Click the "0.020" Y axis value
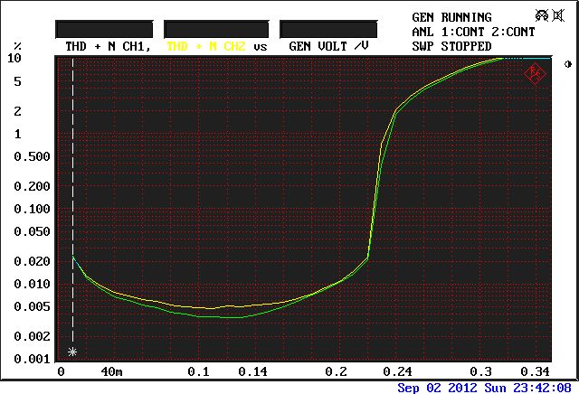The width and height of the screenshot is (579, 394). click(x=33, y=261)
